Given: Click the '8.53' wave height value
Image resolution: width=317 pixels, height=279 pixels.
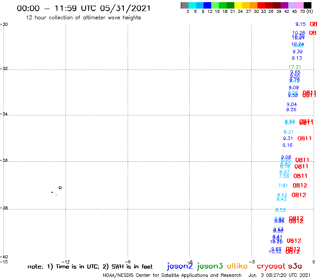Looking at the screenshot, I should click(x=281, y=210).
